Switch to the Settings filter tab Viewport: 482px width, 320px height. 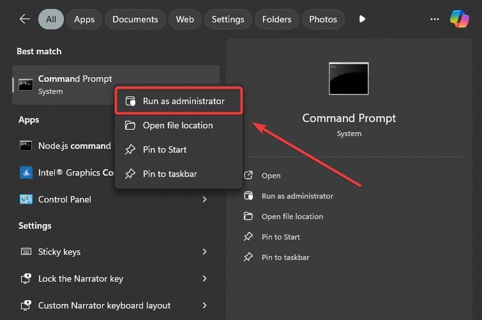pyautogui.click(x=228, y=19)
